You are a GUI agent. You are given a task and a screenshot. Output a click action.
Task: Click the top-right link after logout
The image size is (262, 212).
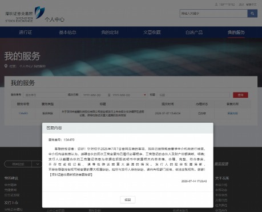coord(251,5)
